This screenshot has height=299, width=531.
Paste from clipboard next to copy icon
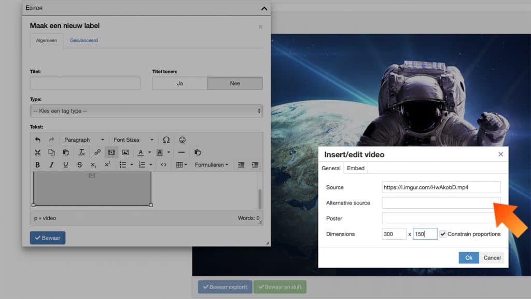pos(66,152)
